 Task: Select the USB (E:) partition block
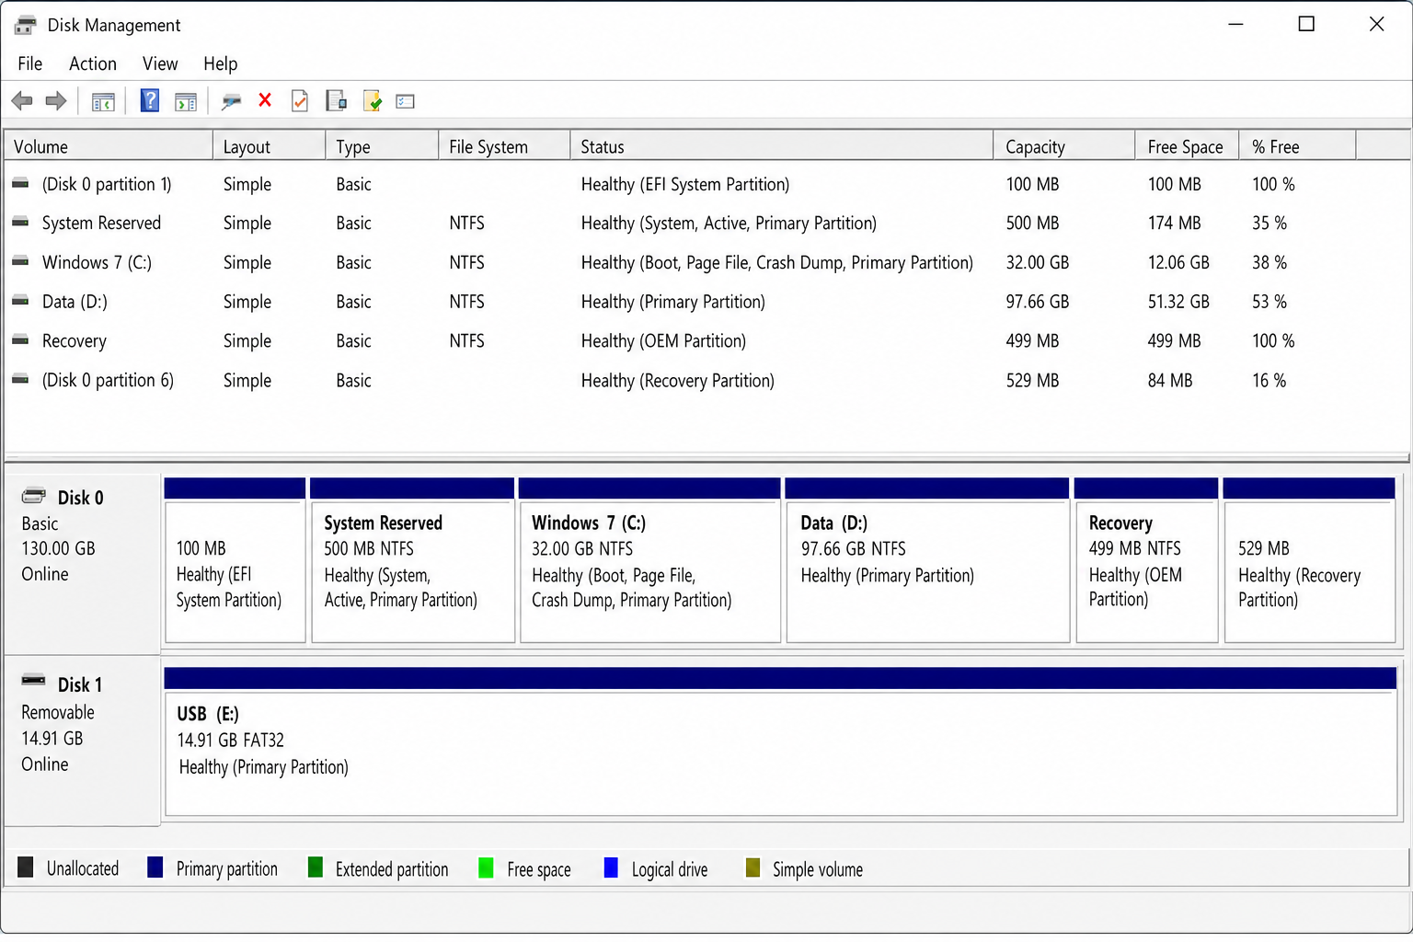coord(780,742)
